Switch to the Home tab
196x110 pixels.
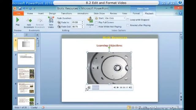(x=30, y=13)
